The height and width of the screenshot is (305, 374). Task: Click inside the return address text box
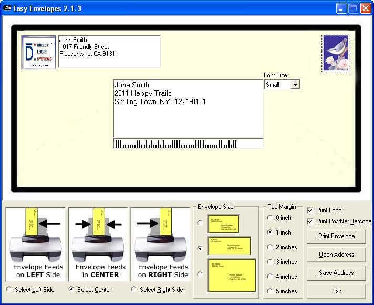click(x=109, y=52)
